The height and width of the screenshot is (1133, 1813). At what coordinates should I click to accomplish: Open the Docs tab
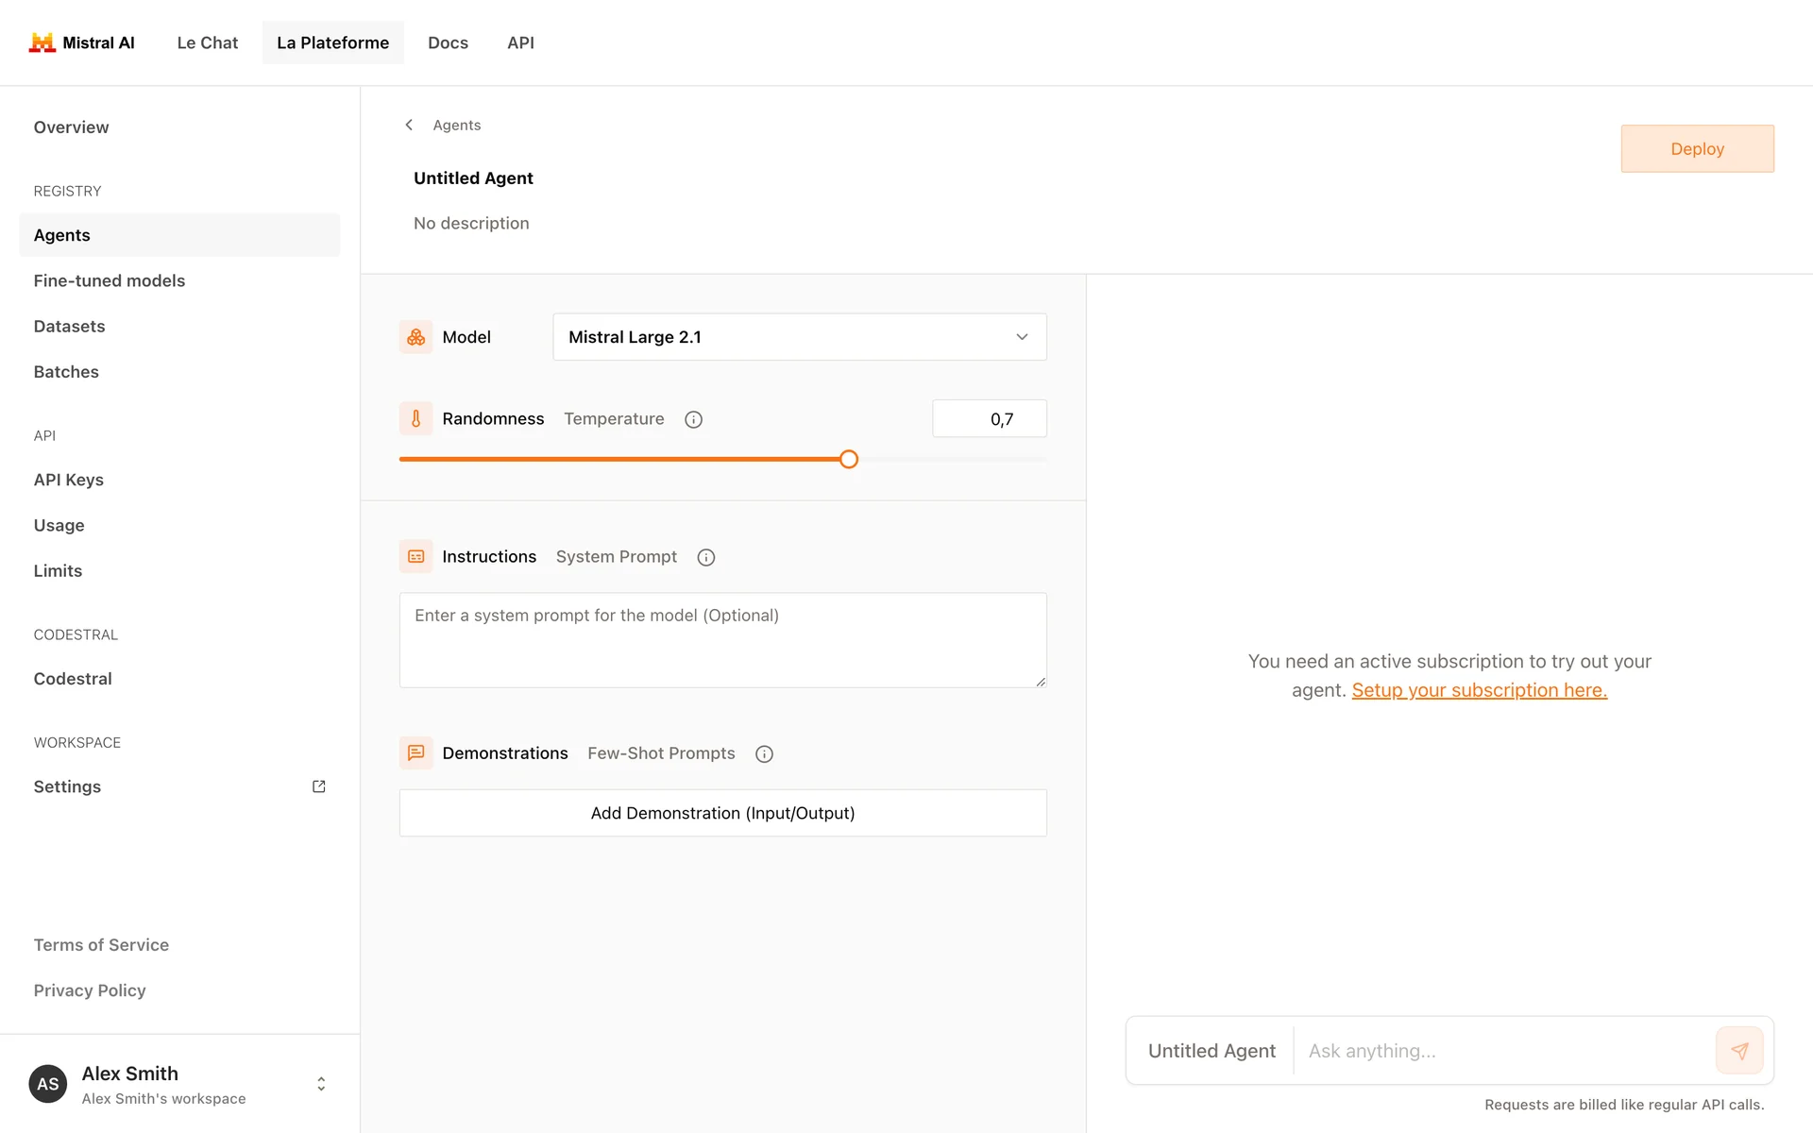tap(448, 42)
